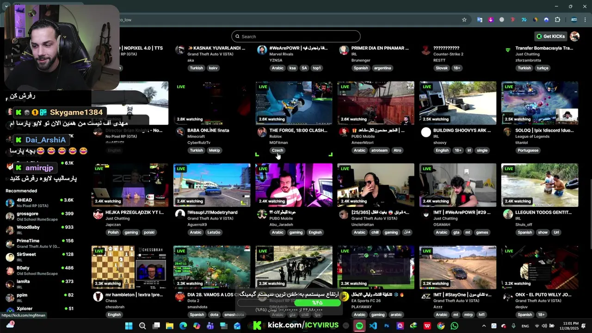
Task: Click the AguerroX9 channel avatar
Action: (180, 214)
